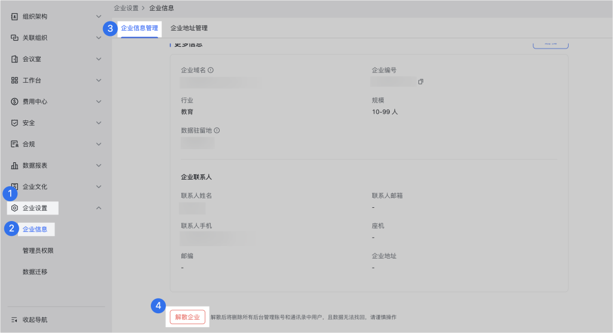Select the 企业信息管理 tab

[x=139, y=28]
